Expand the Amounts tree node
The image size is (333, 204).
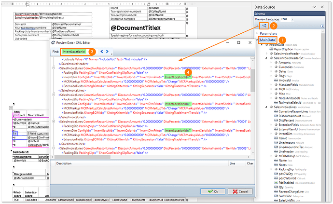point(271,62)
